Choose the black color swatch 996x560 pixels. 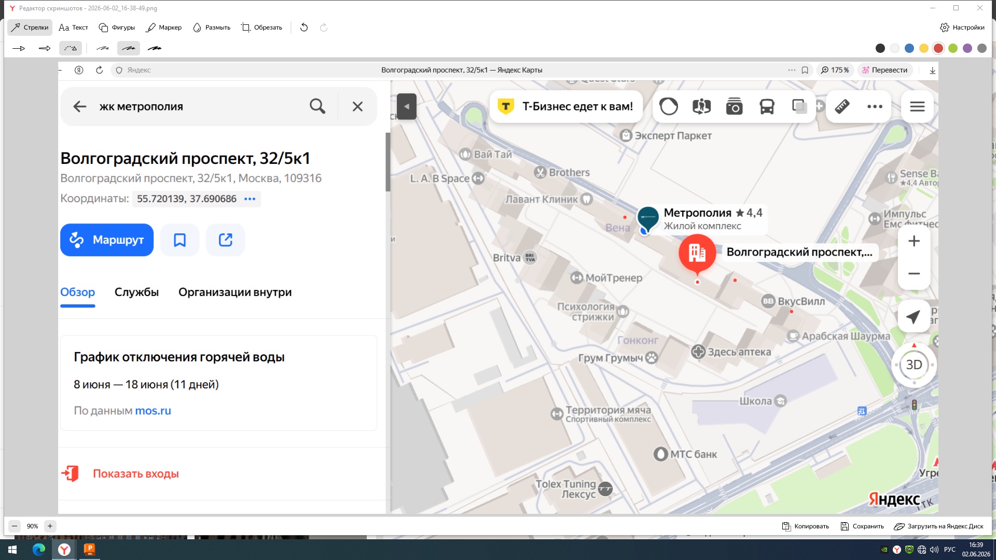pos(880,48)
